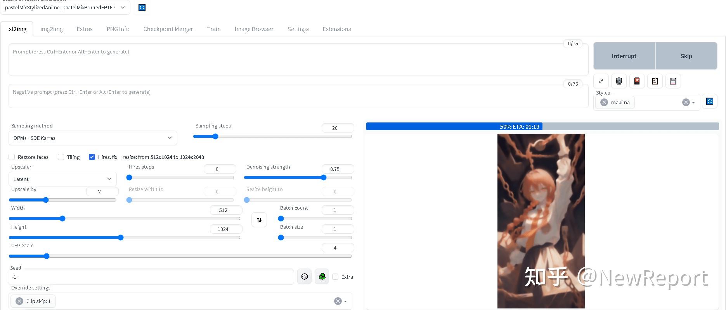
Task: Adjust the Height slider
Action: [x=124, y=238]
